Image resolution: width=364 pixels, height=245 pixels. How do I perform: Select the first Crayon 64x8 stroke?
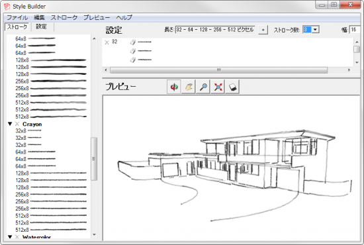click(x=36, y=152)
